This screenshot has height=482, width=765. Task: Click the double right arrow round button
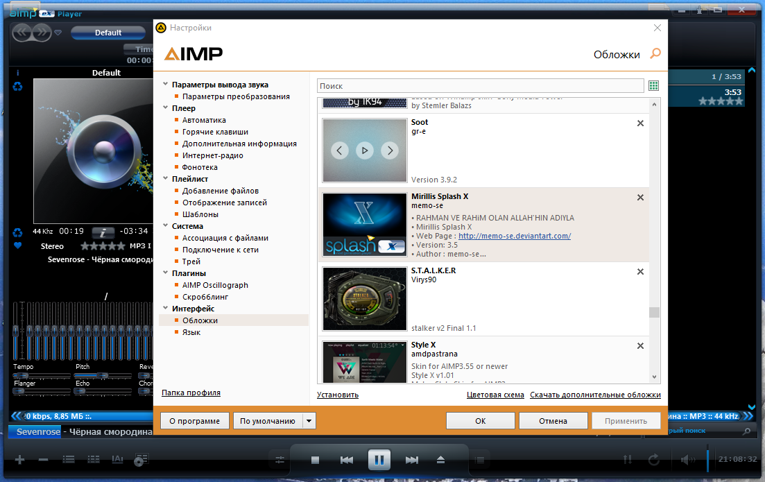(x=42, y=33)
